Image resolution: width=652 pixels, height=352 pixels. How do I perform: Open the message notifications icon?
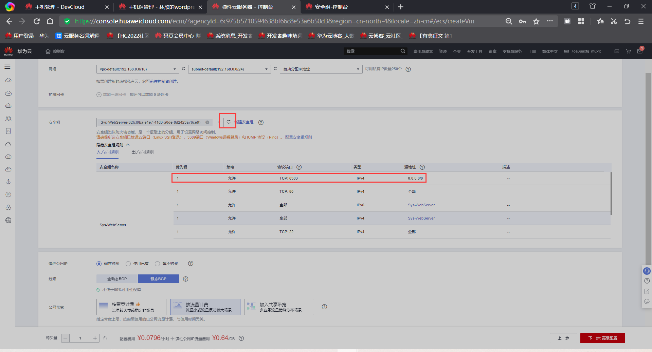[x=640, y=51]
